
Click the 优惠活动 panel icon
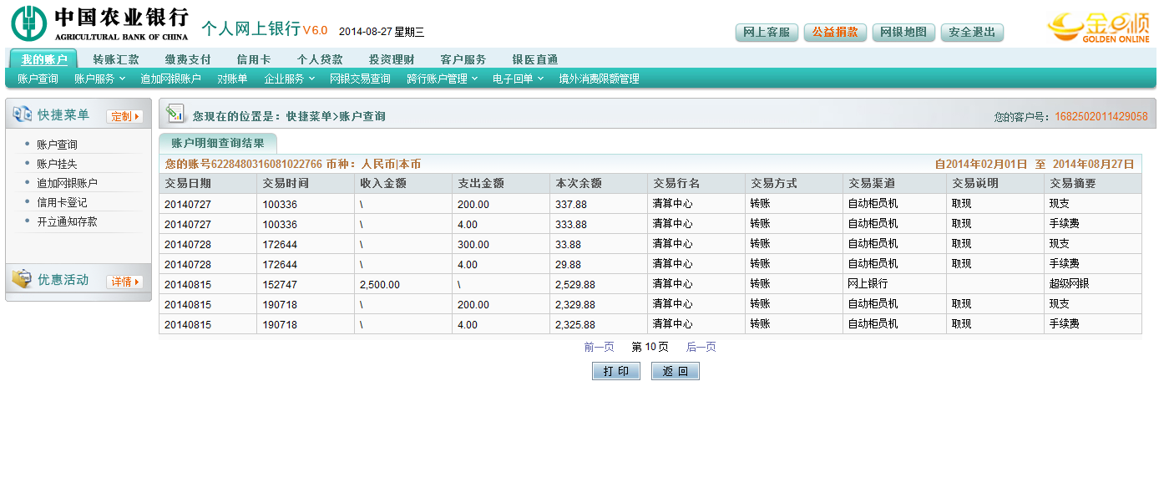point(22,280)
